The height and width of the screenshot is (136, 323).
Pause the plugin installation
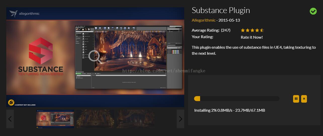pyautogui.click(x=296, y=99)
